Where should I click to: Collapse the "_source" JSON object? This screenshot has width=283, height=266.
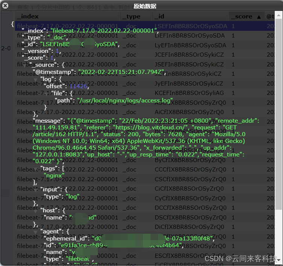point(24,65)
